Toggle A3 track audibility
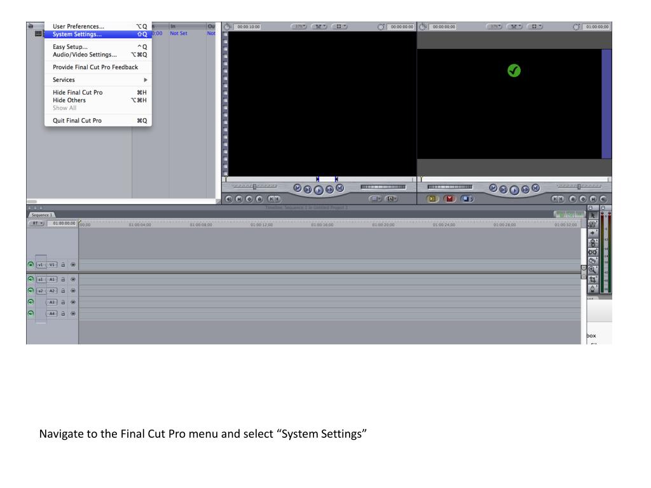 pos(31,302)
